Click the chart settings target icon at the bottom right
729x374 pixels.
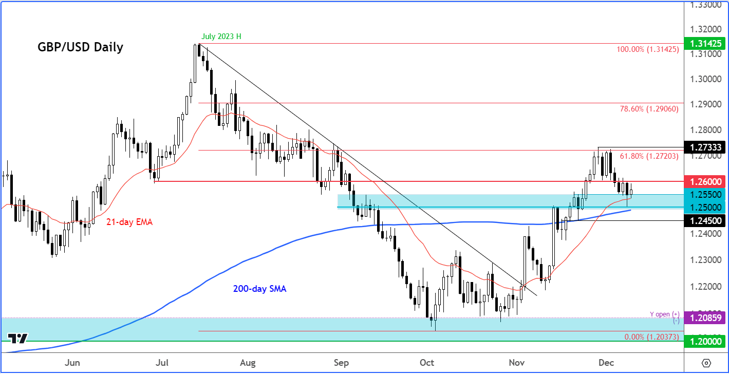[706, 363]
